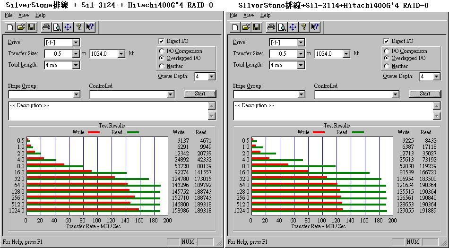
Task: Click Description scroll up arrow in left window
Action: click(x=212, y=106)
